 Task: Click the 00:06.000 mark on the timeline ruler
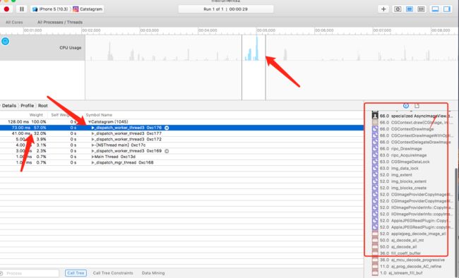(324, 30)
